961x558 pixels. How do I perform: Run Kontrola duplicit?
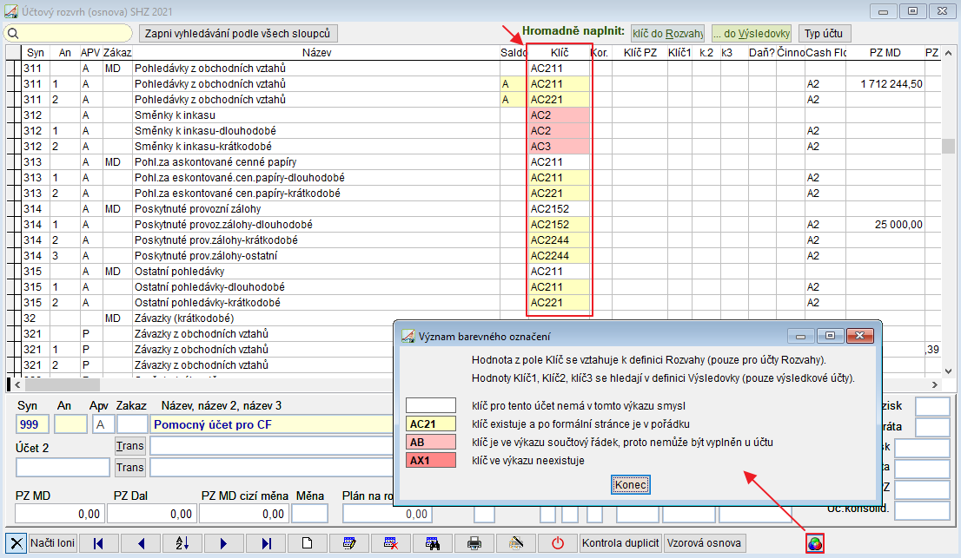point(620,543)
